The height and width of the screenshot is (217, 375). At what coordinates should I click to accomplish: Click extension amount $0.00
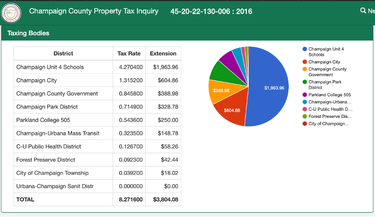point(171,186)
